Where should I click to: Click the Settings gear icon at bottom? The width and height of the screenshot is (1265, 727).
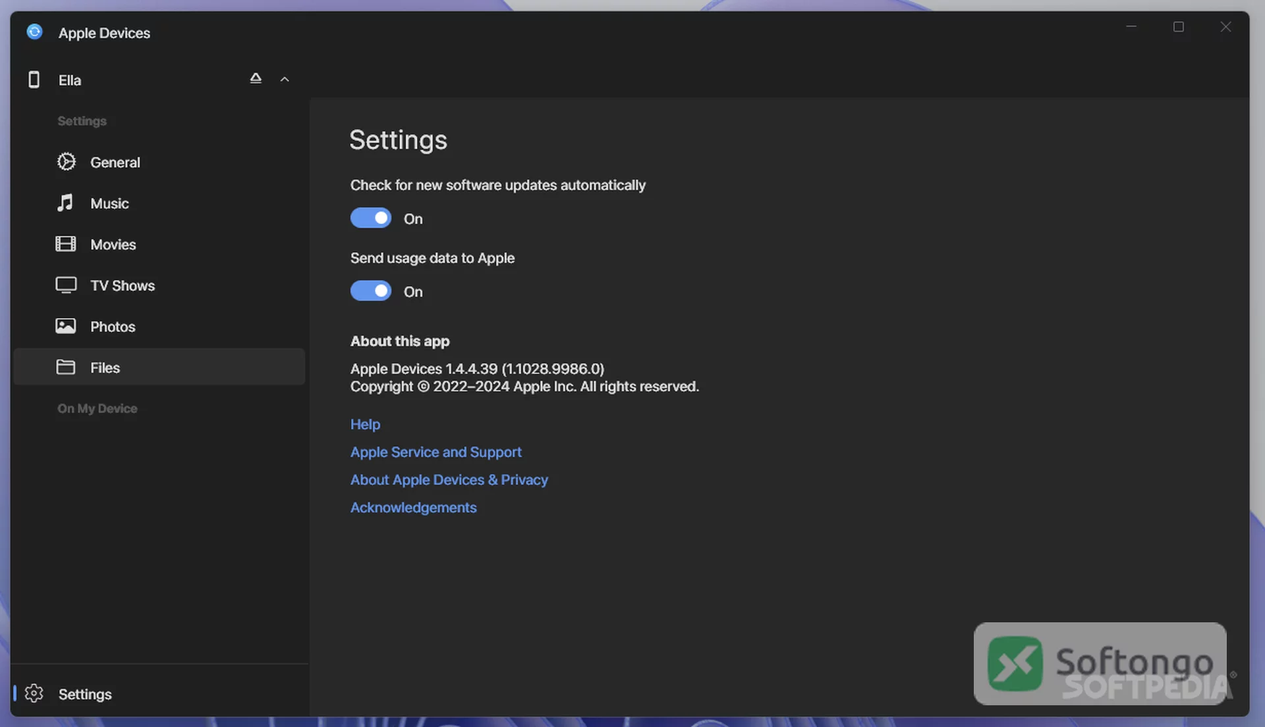coord(34,693)
